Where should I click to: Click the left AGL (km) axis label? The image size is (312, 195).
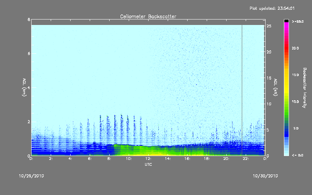coord(24,87)
